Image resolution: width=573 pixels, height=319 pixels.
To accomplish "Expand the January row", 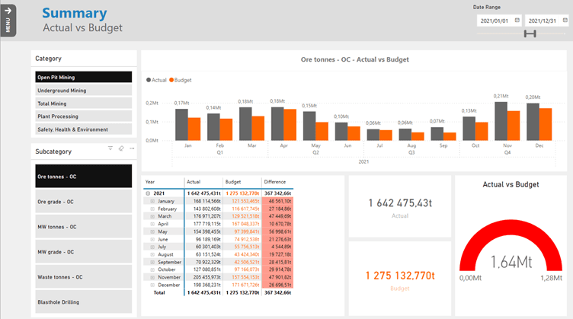I will point(152,201).
